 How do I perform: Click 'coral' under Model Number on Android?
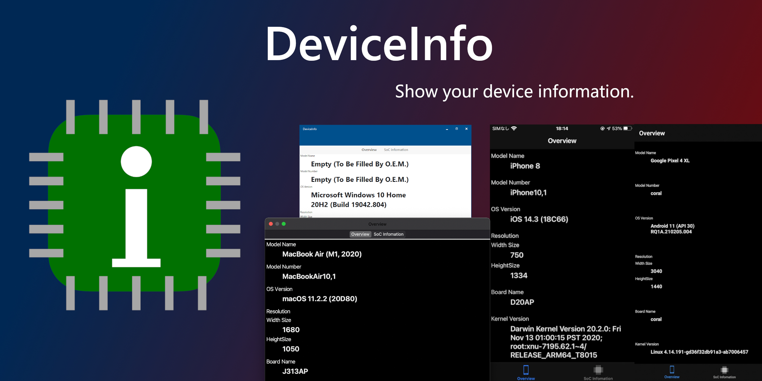[656, 193]
